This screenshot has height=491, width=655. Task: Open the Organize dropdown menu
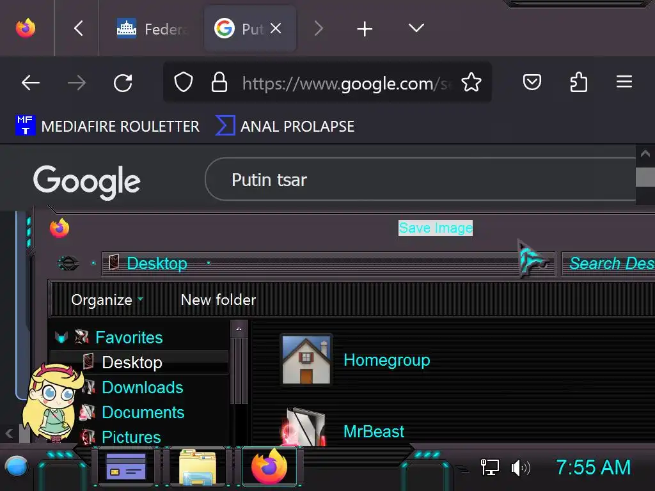(x=107, y=300)
